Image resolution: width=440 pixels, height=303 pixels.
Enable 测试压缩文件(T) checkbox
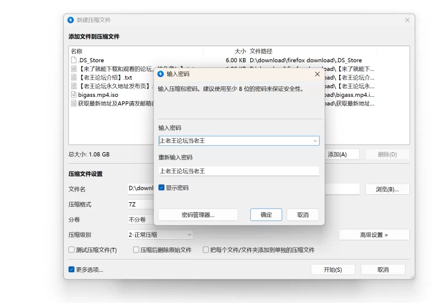[71, 250]
